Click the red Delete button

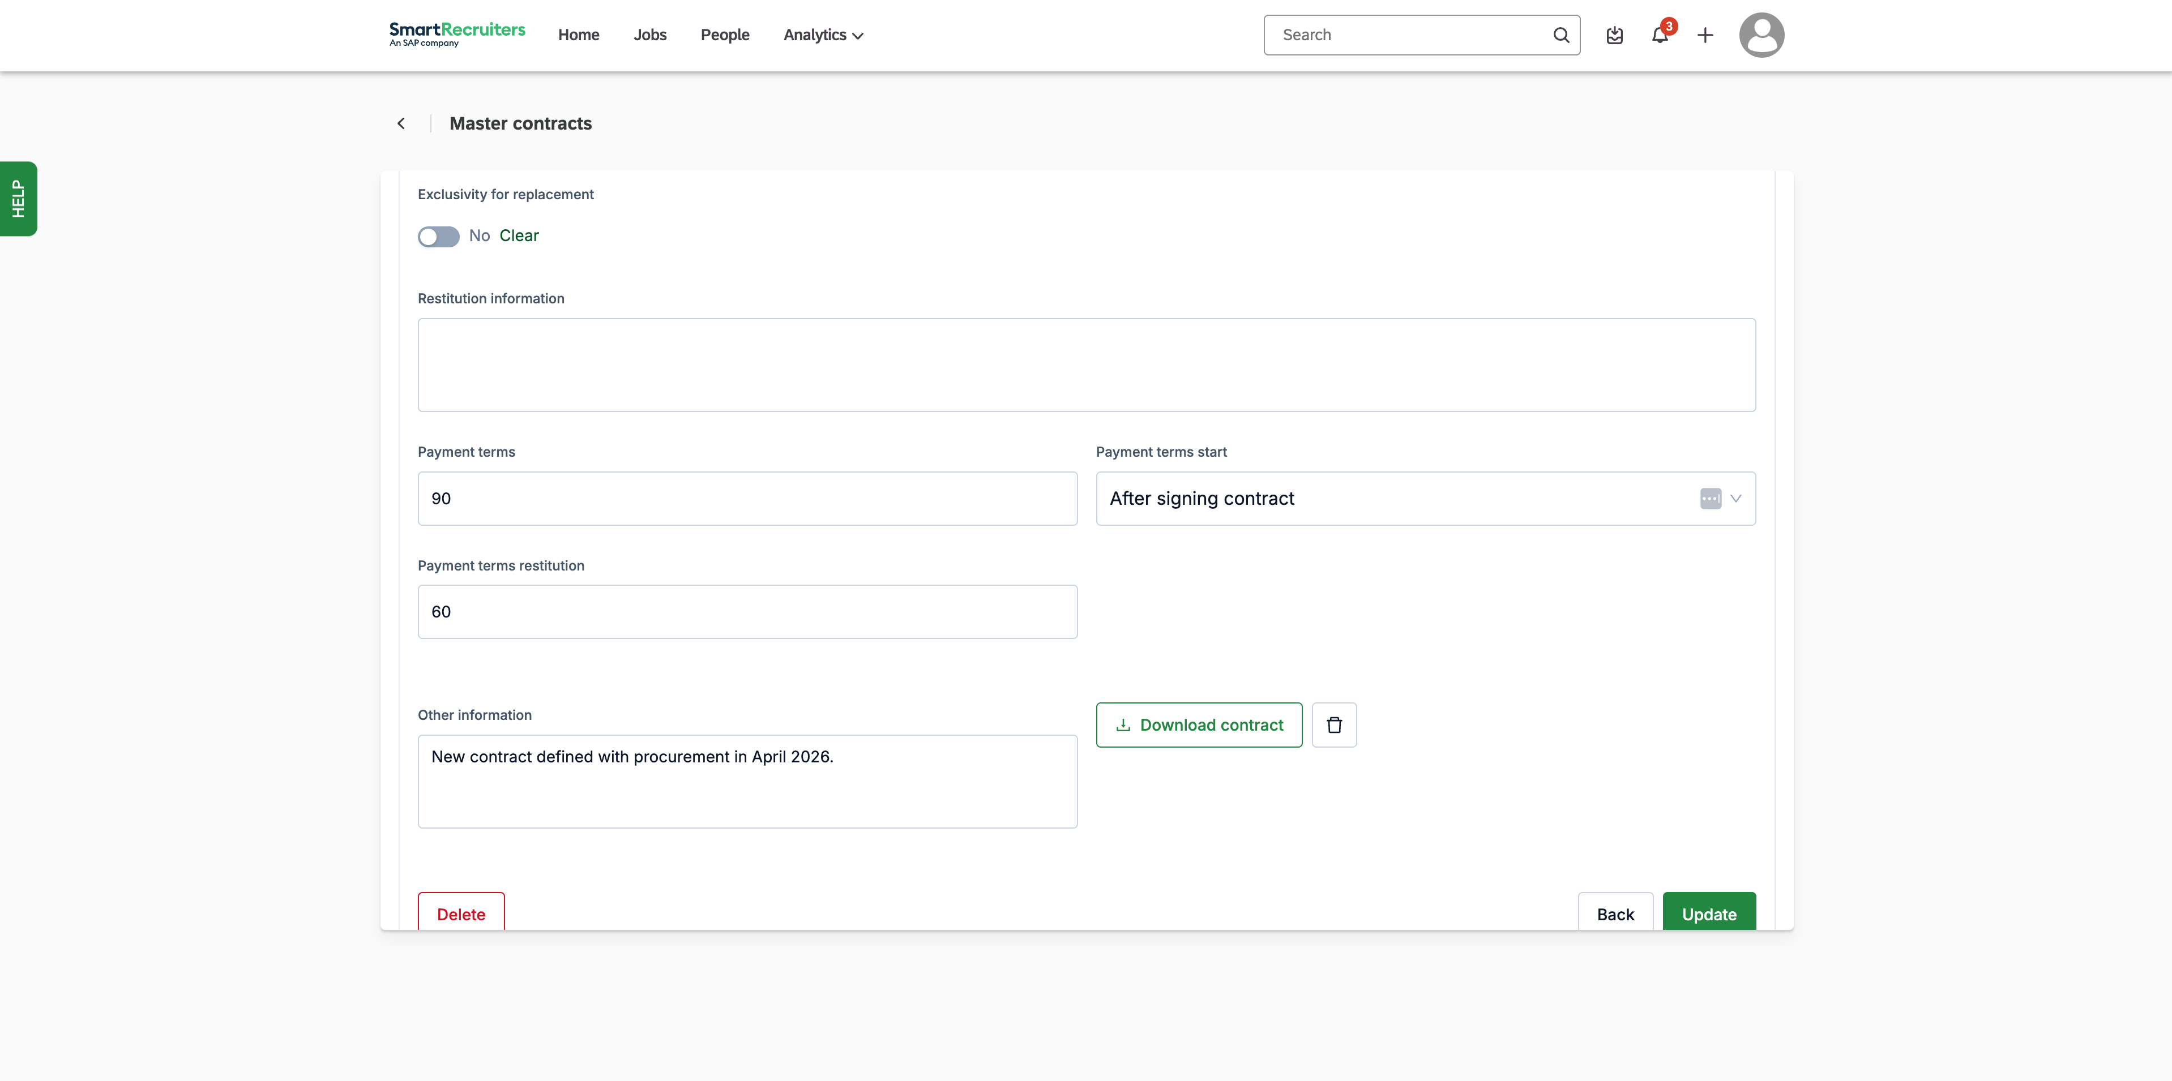point(461,912)
